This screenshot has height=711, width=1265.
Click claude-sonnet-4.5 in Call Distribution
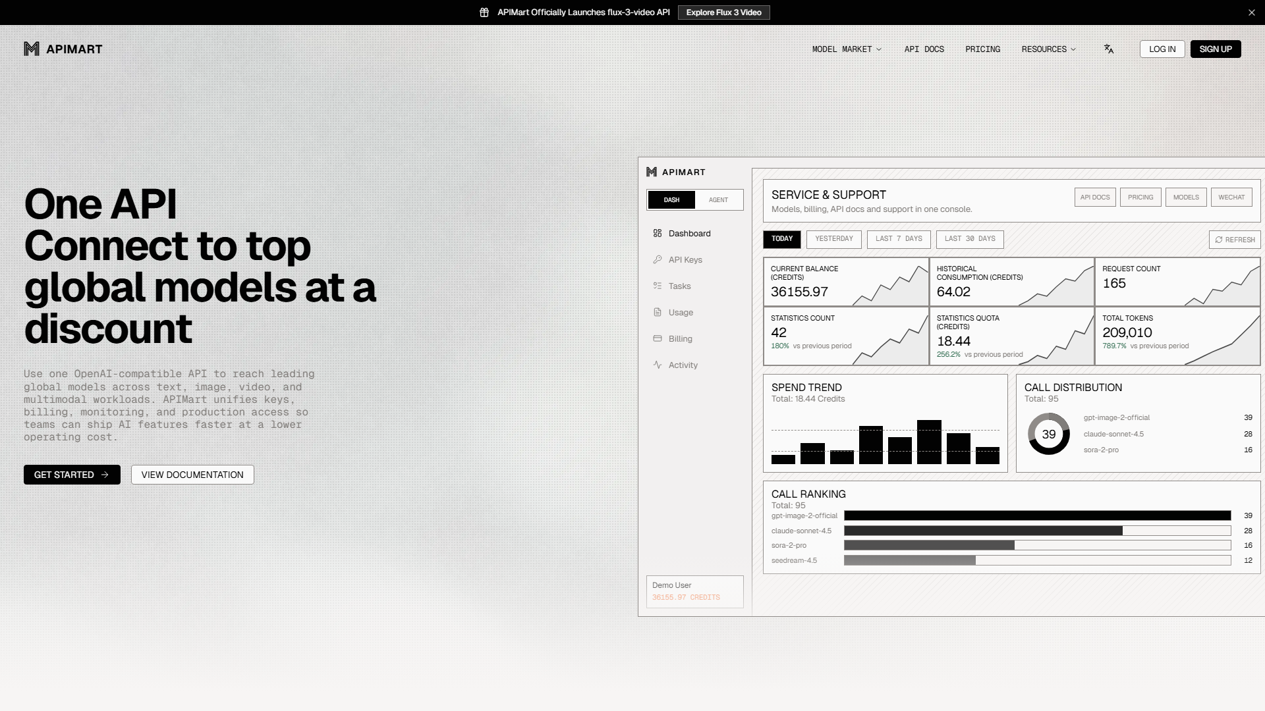click(x=1113, y=434)
